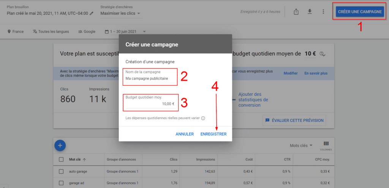389x188 pixels.
Task: Click ANNULER to cancel the dialog
Action: tap(185, 134)
